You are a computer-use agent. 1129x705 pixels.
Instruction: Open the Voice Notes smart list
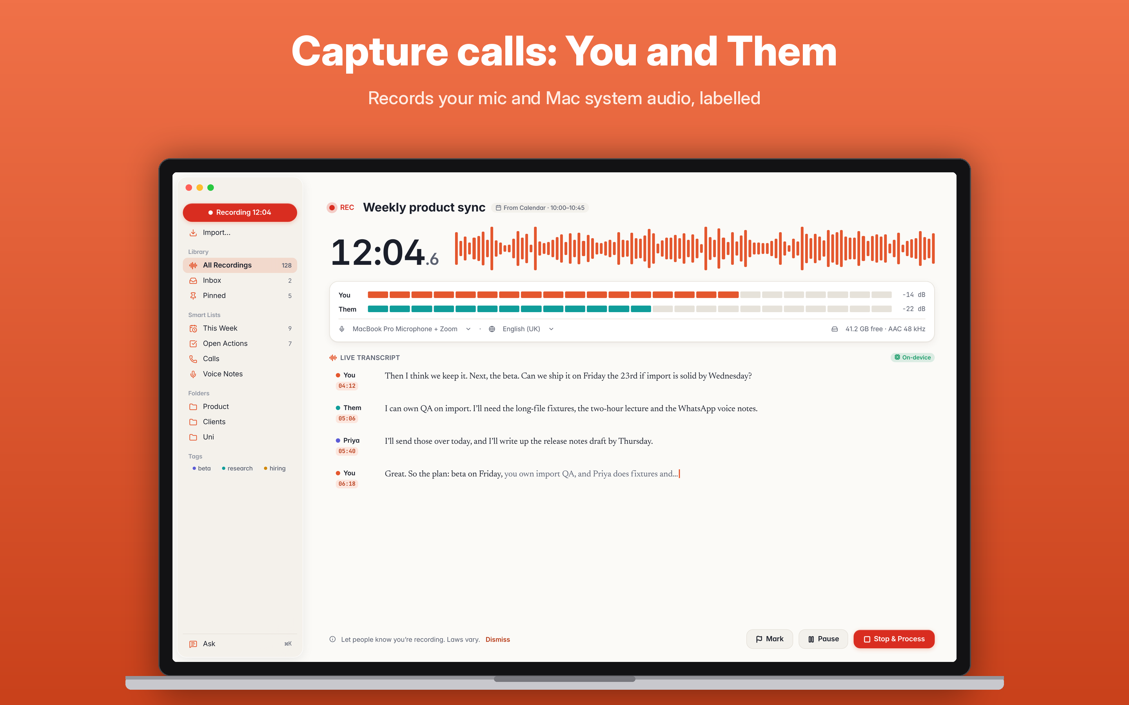coord(240,374)
